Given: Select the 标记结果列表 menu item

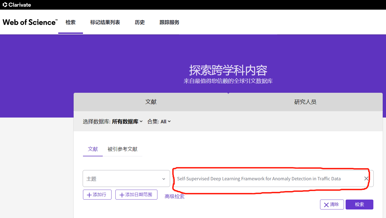Looking at the screenshot, I should (105, 22).
